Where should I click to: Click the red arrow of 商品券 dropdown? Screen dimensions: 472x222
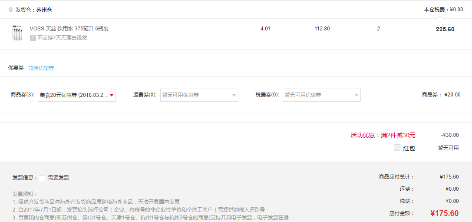point(111,96)
